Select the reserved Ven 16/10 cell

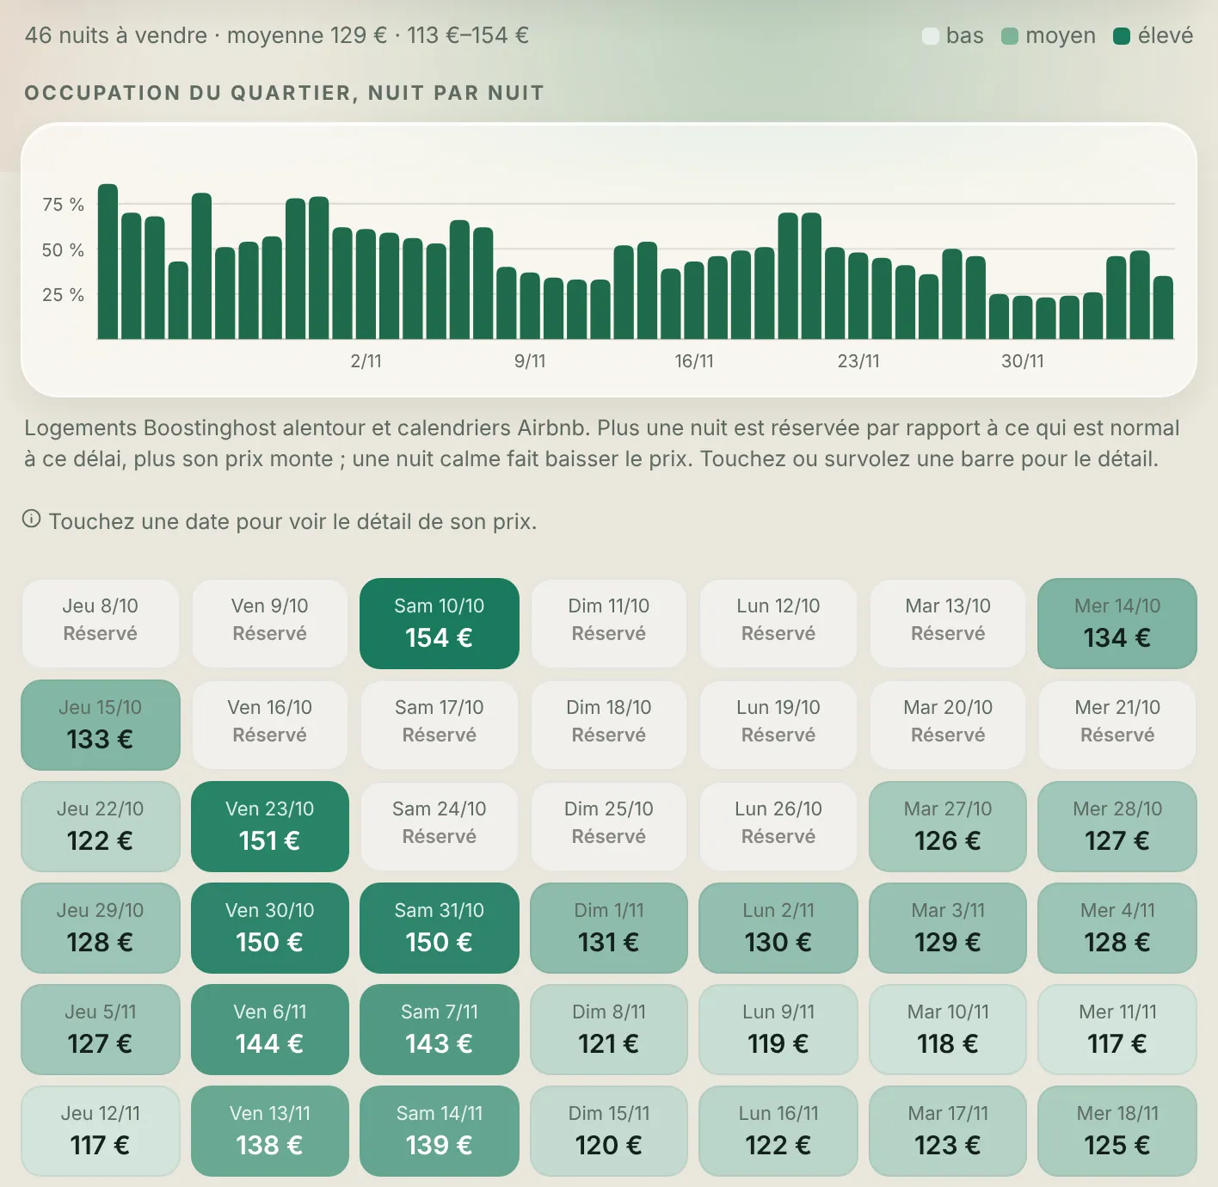270,725
